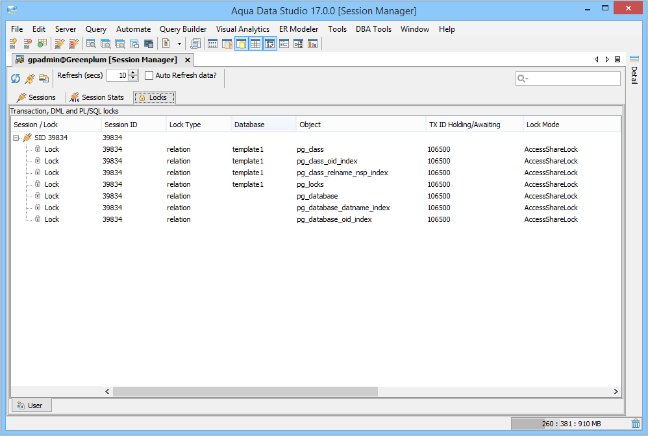
Task: Click the window with orange side panel icon
Action: 227,43
